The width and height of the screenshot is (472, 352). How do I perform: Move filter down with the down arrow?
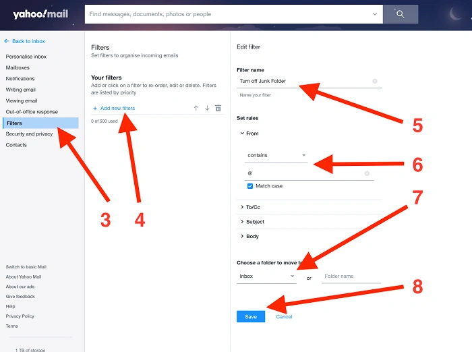tap(207, 108)
